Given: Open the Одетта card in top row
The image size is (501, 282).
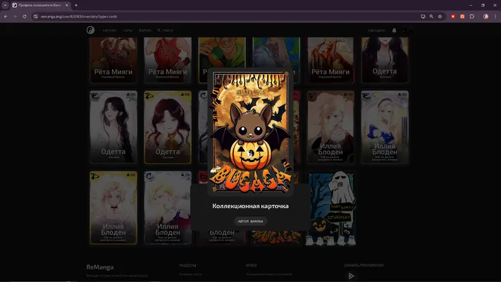Looking at the screenshot, I should [x=385, y=60].
